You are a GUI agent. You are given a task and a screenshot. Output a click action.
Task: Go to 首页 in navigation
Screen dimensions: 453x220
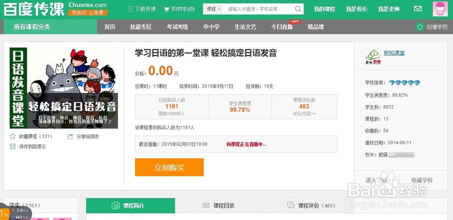point(110,27)
